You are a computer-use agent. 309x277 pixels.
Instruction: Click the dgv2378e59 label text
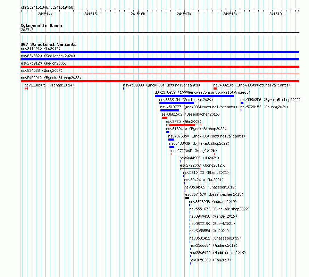pos(202,92)
